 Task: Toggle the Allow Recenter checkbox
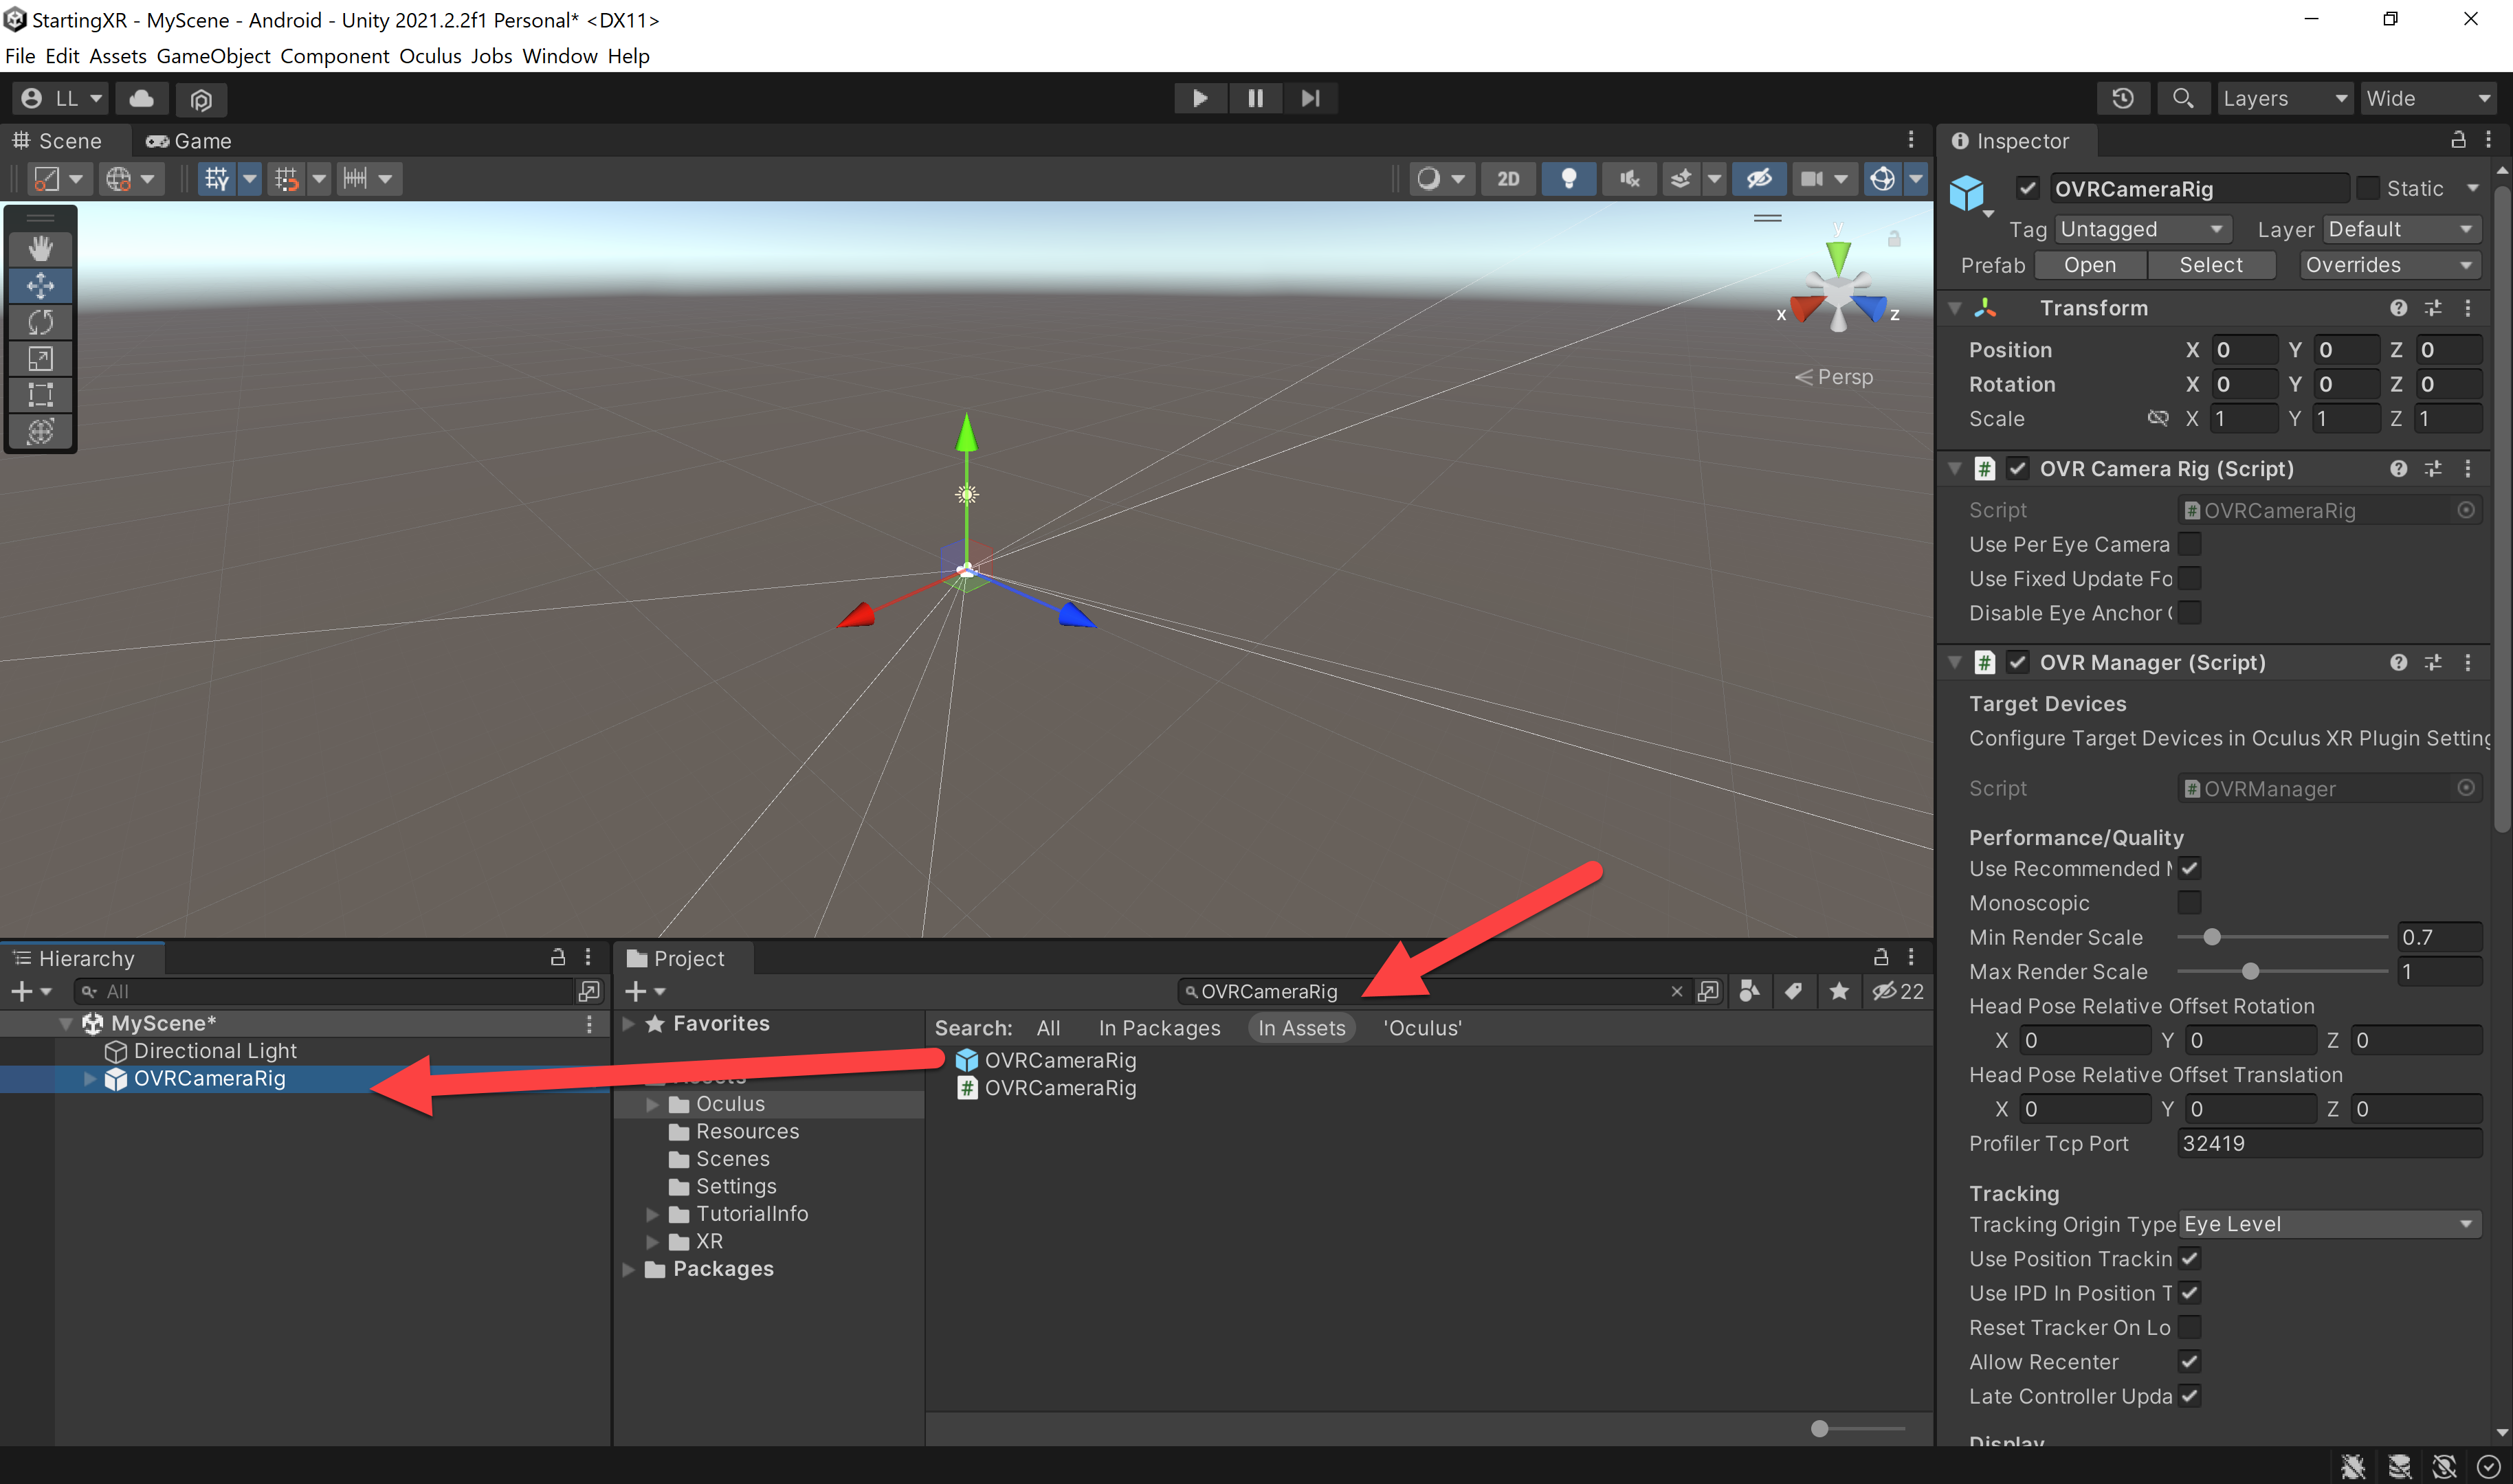coord(2189,1362)
